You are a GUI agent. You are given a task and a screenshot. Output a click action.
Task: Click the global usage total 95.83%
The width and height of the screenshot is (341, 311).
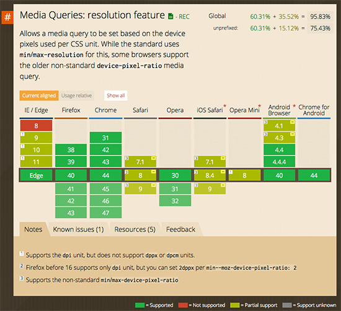pos(320,17)
